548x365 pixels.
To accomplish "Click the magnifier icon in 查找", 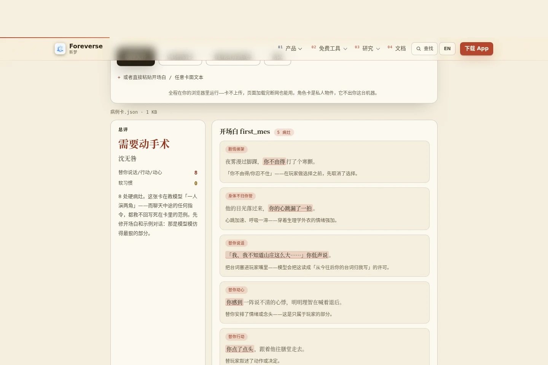I will coord(419,49).
